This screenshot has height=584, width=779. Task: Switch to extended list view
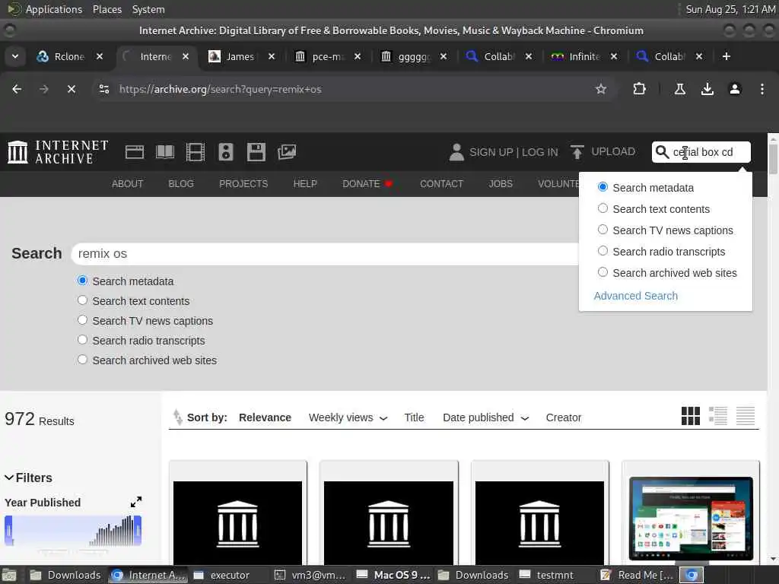(x=718, y=416)
